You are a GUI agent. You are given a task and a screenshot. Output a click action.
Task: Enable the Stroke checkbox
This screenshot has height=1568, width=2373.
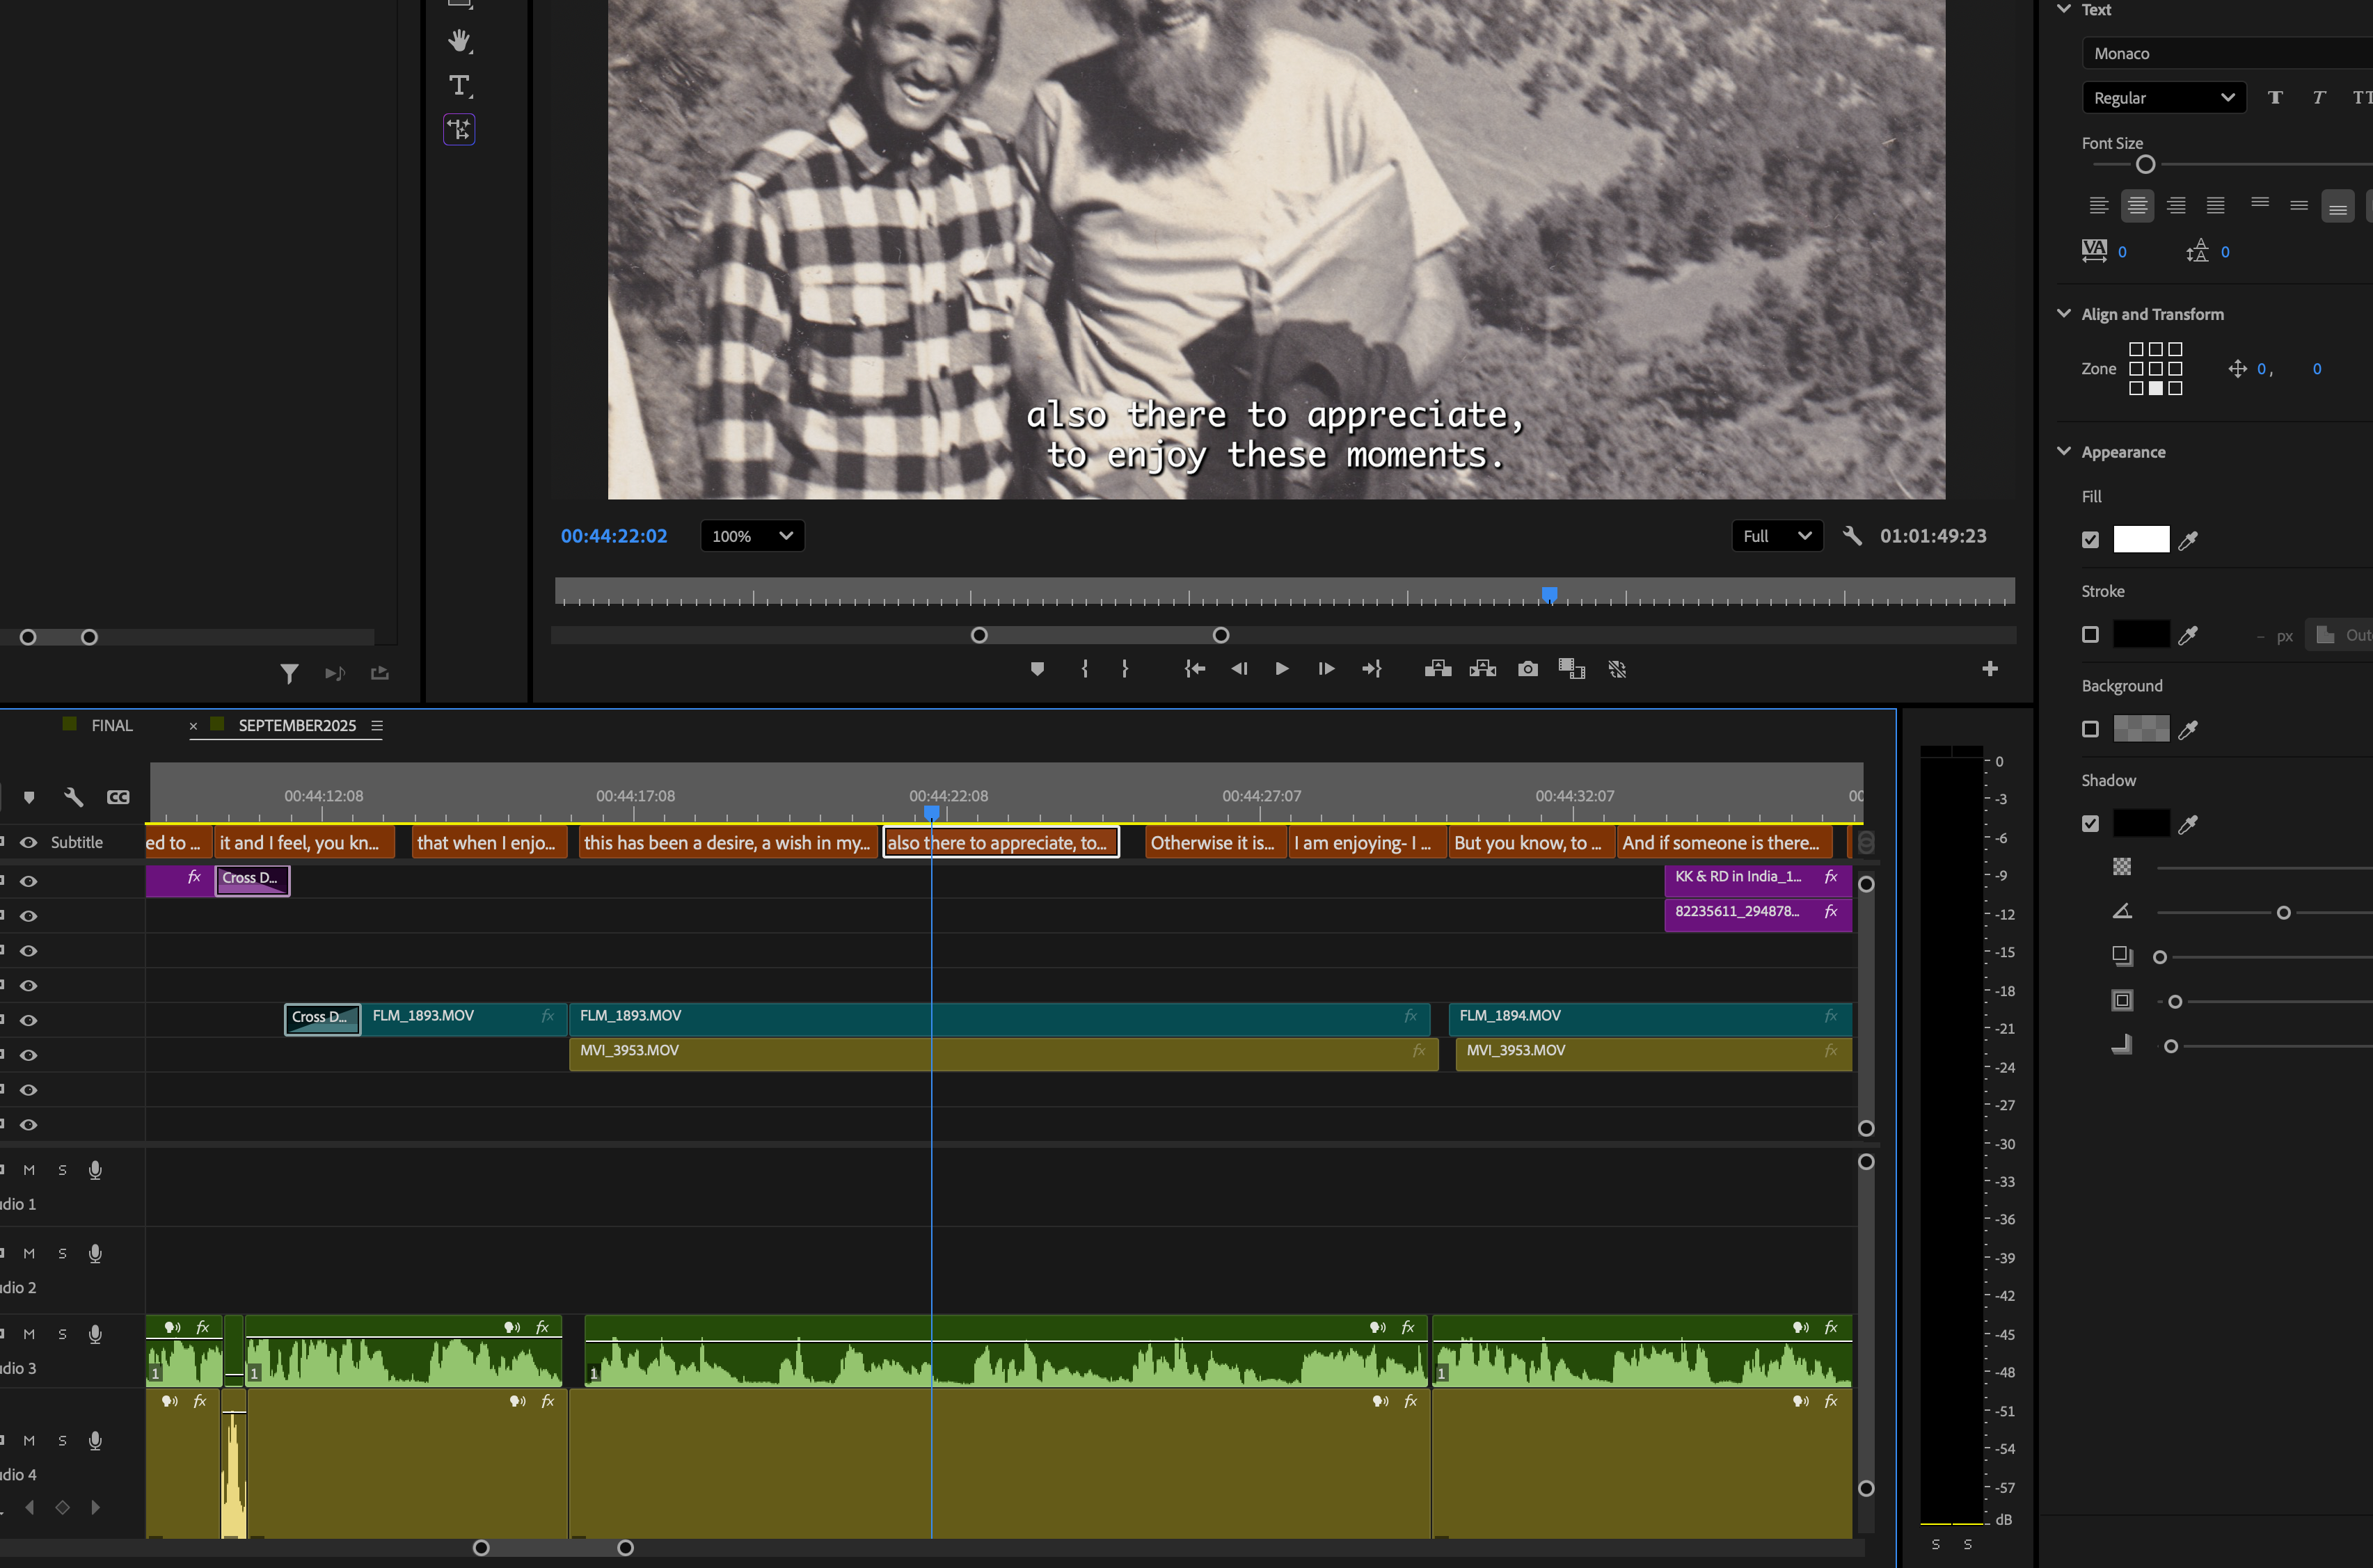click(2090, 634)
